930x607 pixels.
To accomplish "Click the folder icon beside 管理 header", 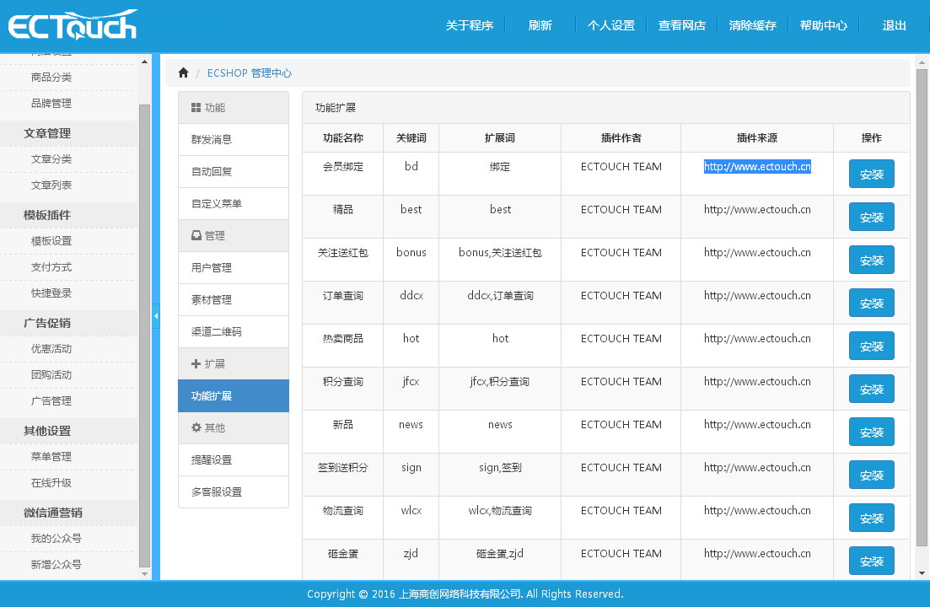I will click(195, 235).
